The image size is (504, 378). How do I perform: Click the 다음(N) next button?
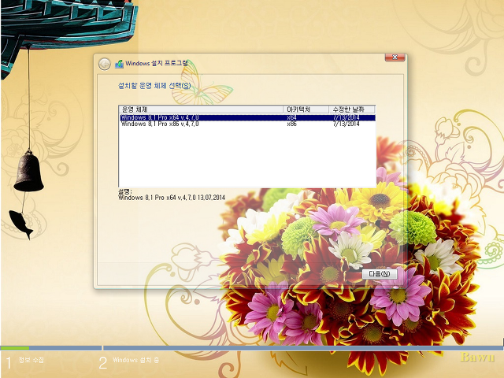tap(380, 274)
